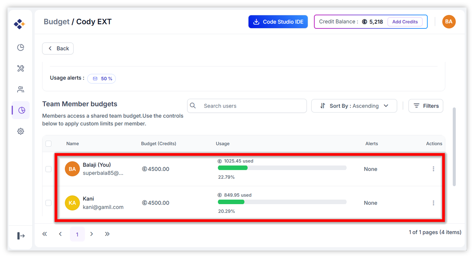Image resolution: width=474 pixels, height=258 pixels.
Task: Open the team members sidebar icon
Action: point(21,89)
